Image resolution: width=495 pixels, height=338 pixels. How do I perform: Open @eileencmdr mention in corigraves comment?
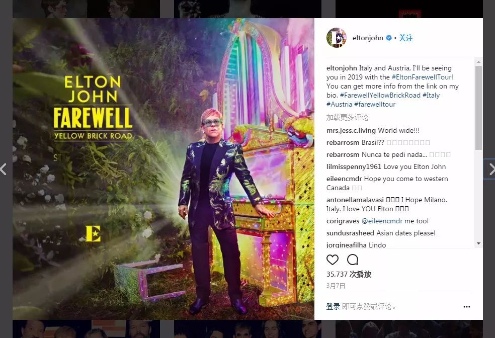382,221
